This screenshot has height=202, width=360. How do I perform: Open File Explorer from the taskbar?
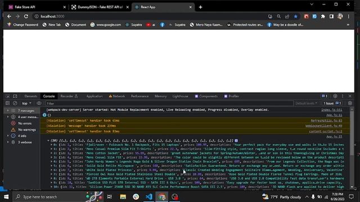pyautogui.click(x=123, y=197)
